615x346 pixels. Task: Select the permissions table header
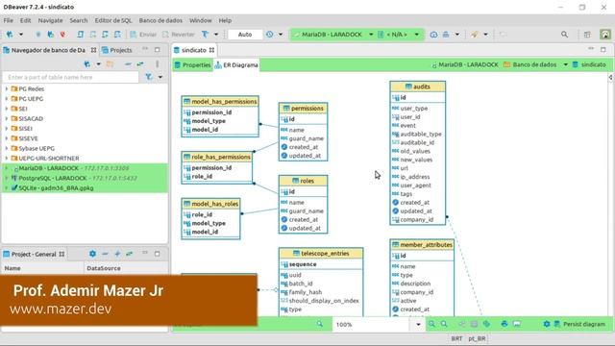(x=304, y=109)
